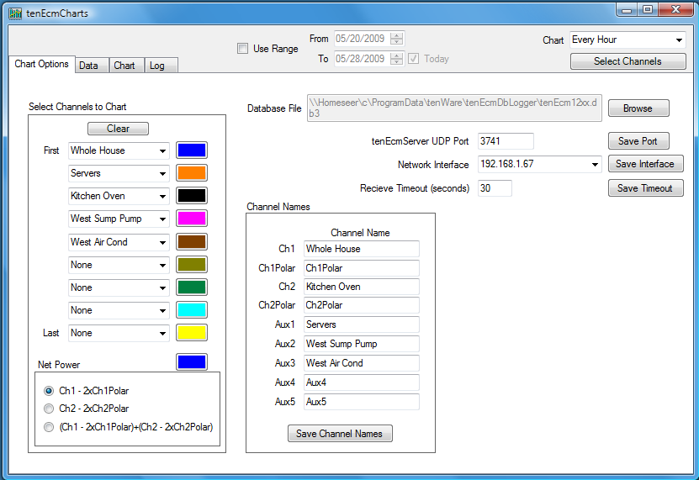Click the To date spinner arrows

pyautogui.click(x=396, y=59)
